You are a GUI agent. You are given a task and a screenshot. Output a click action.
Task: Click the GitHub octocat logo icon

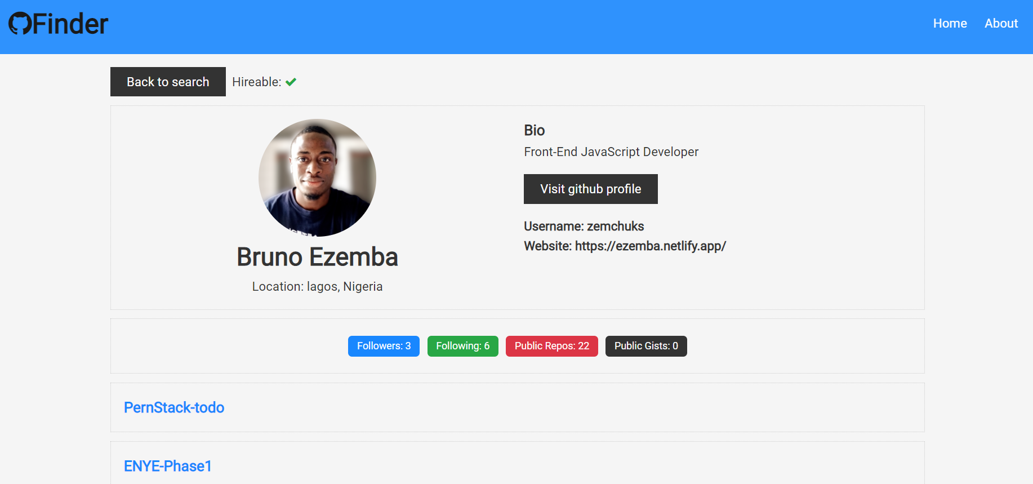click(x=20, y=24)
